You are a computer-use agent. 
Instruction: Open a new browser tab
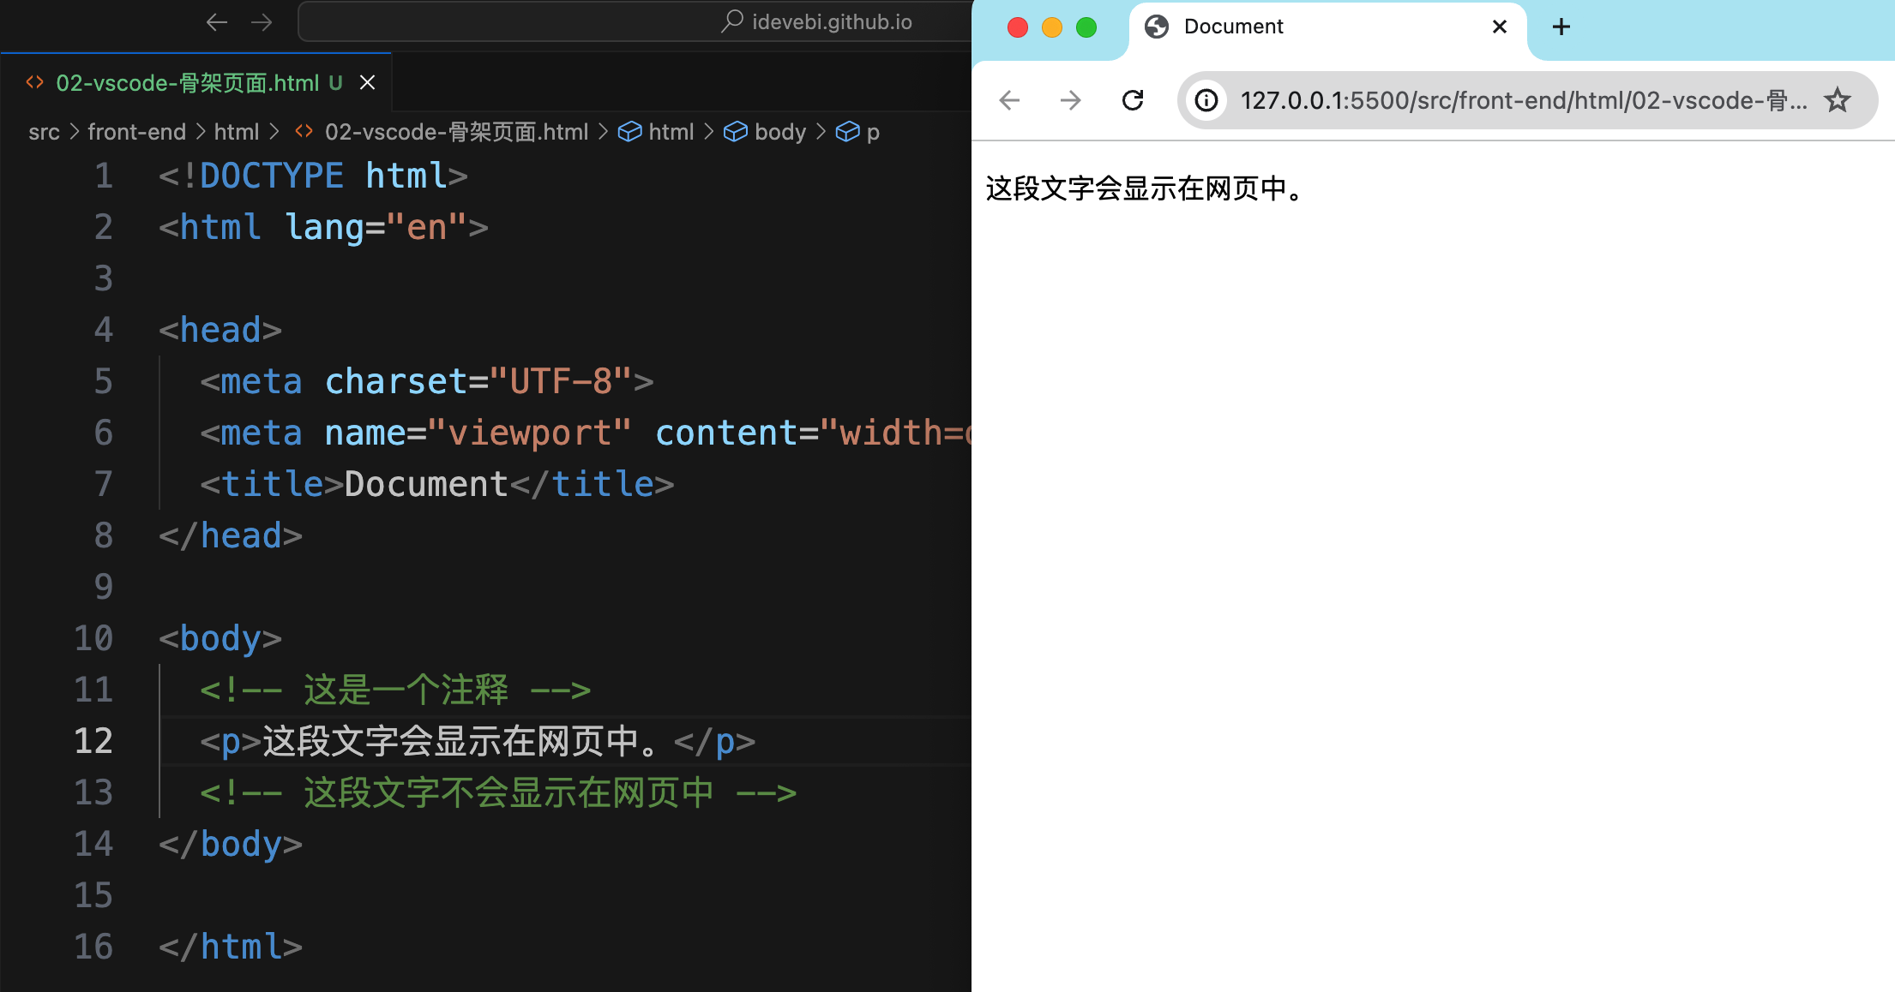click(x=1561, y=27)
